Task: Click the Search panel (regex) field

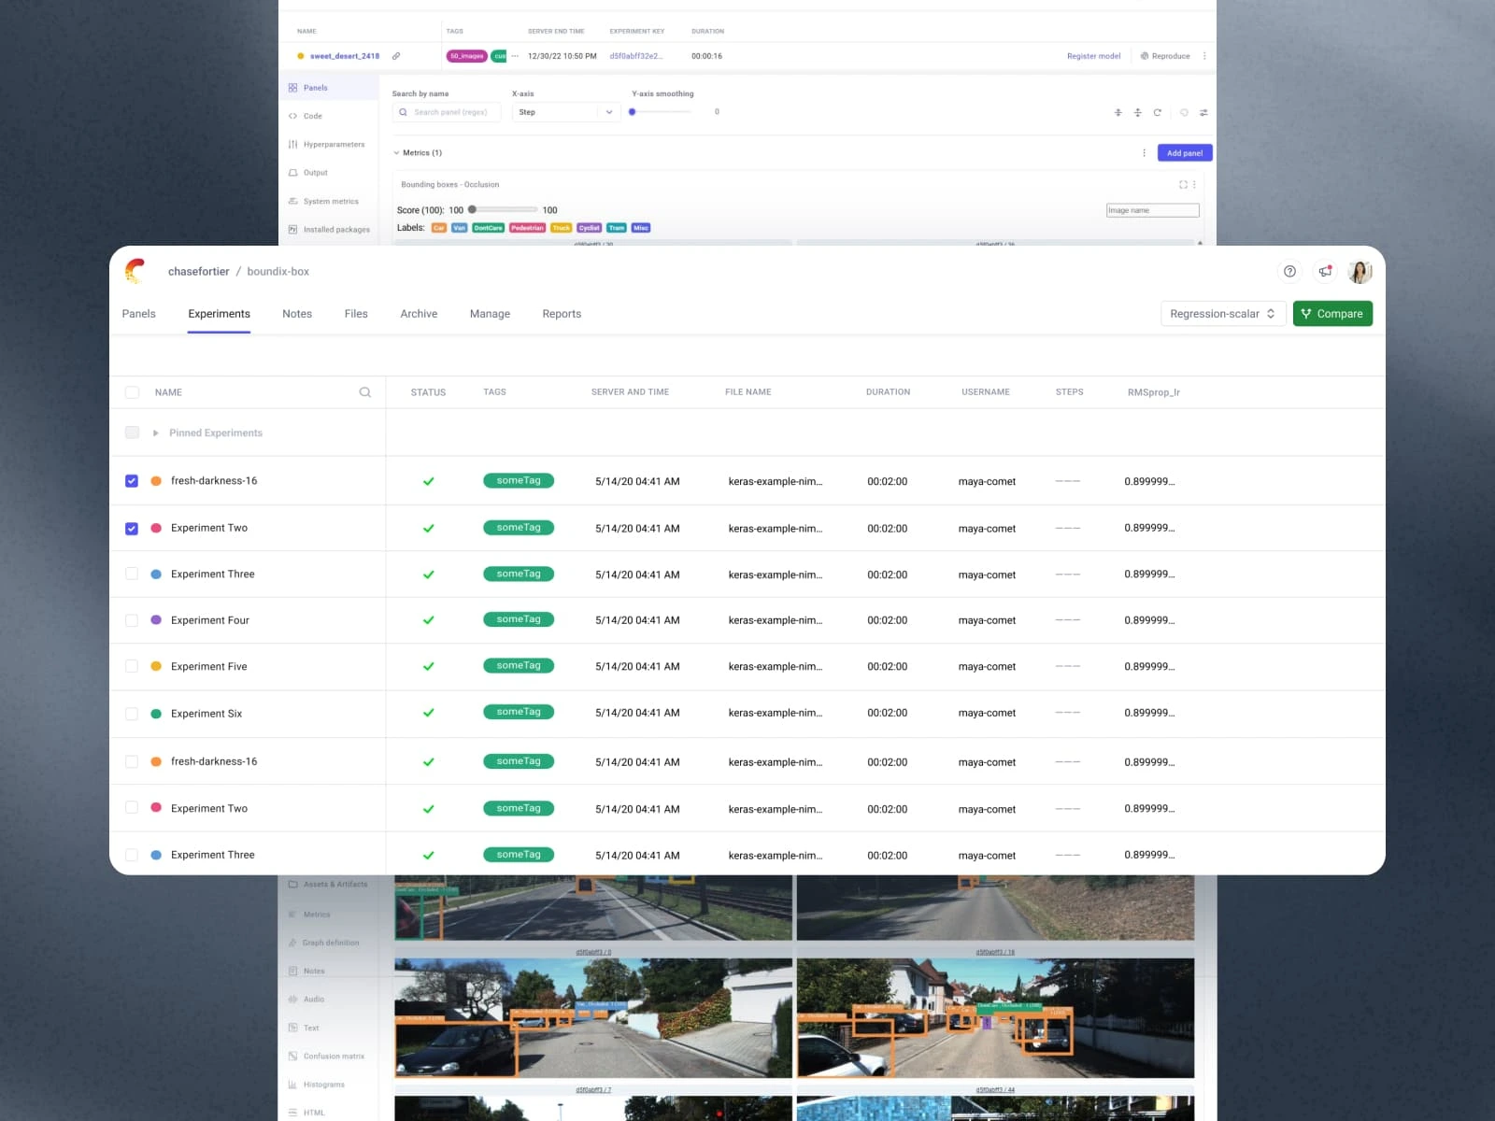Action: point(447,112)
